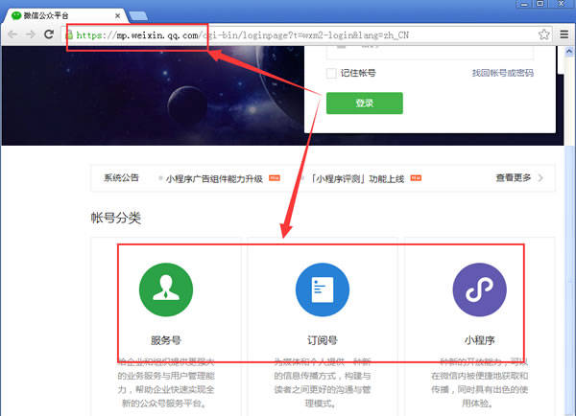Open the 「小程序评测」功能上线 announcement
This screenshot has width=576, height=416.
click(x=358, y=178)
